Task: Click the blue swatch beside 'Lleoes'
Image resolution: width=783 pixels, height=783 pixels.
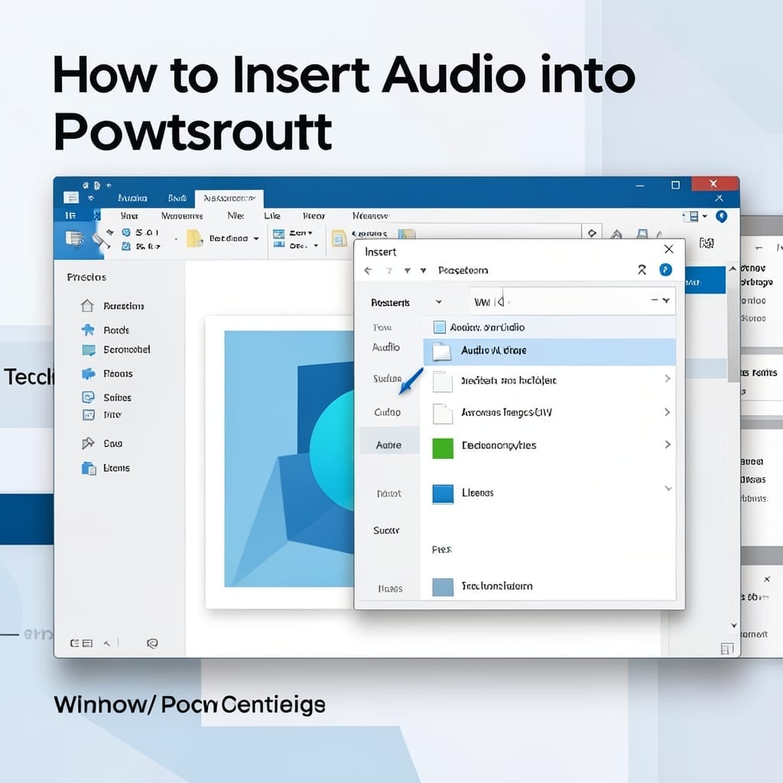Action: point(443,494)
